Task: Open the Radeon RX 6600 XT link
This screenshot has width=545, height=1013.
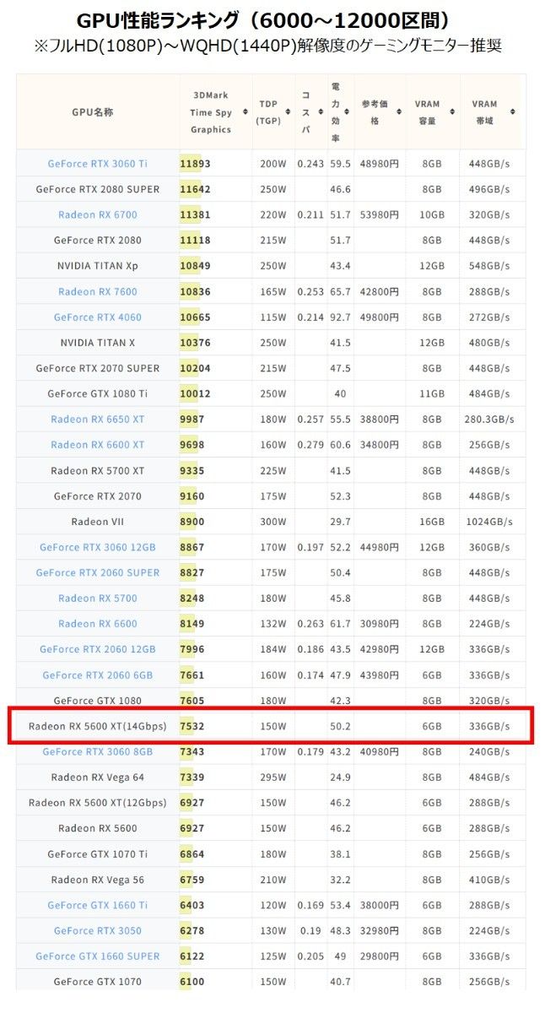Action: [98, 445]
